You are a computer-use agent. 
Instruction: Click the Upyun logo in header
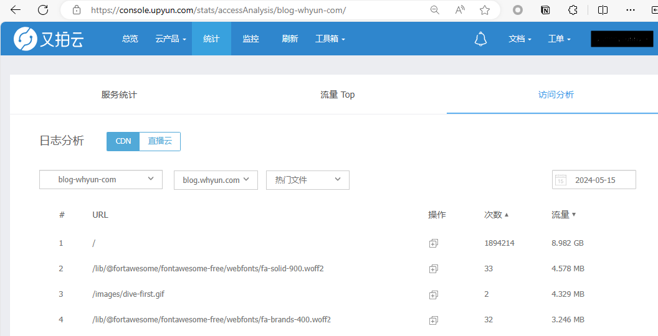pos(49,39)
